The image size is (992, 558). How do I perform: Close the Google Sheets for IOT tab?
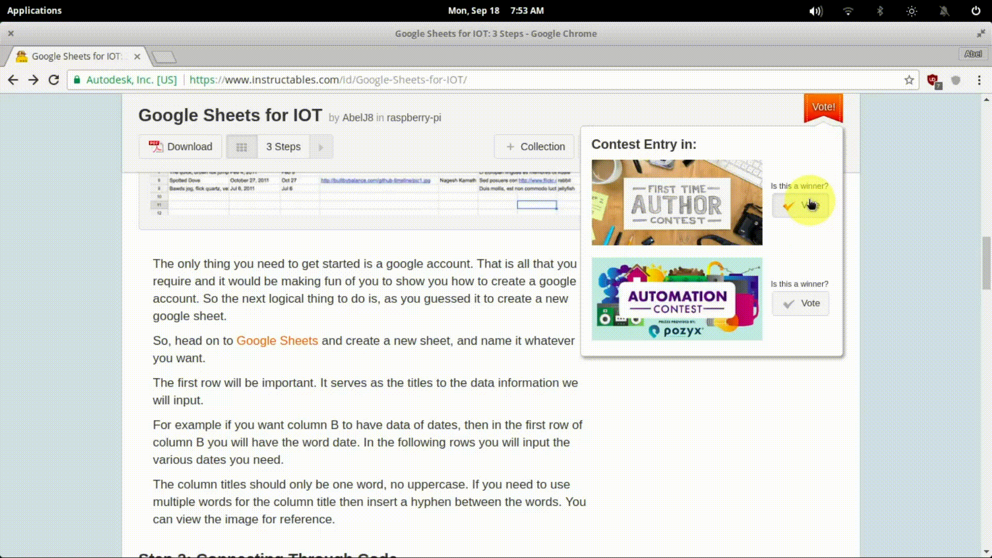(137, 56)
